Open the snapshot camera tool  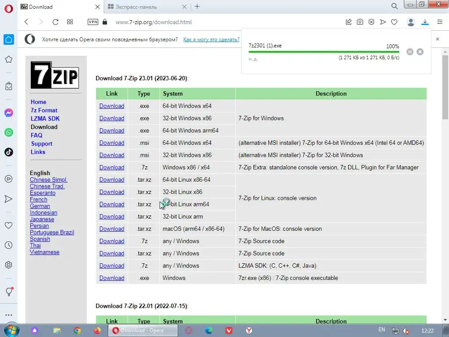point(360,22)
